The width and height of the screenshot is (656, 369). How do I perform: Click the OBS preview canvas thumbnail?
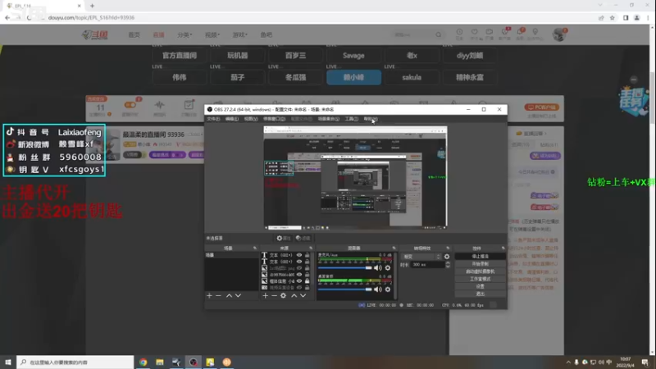point(355,178)
